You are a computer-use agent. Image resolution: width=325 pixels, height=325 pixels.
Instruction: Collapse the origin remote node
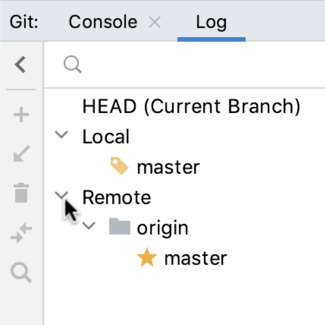(89, 226)
